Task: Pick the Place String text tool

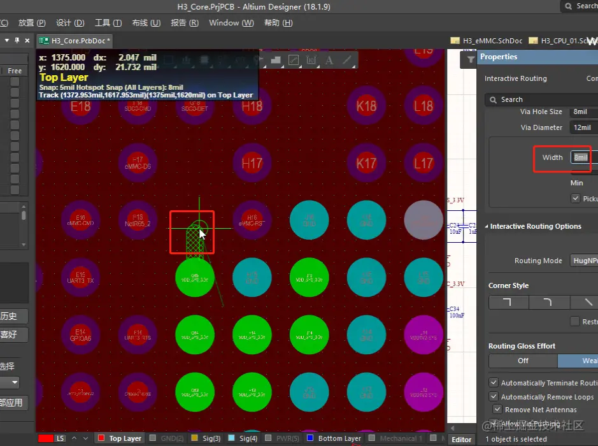Action: [329, 60]
